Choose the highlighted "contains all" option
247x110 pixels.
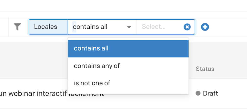tap(128, 48)
